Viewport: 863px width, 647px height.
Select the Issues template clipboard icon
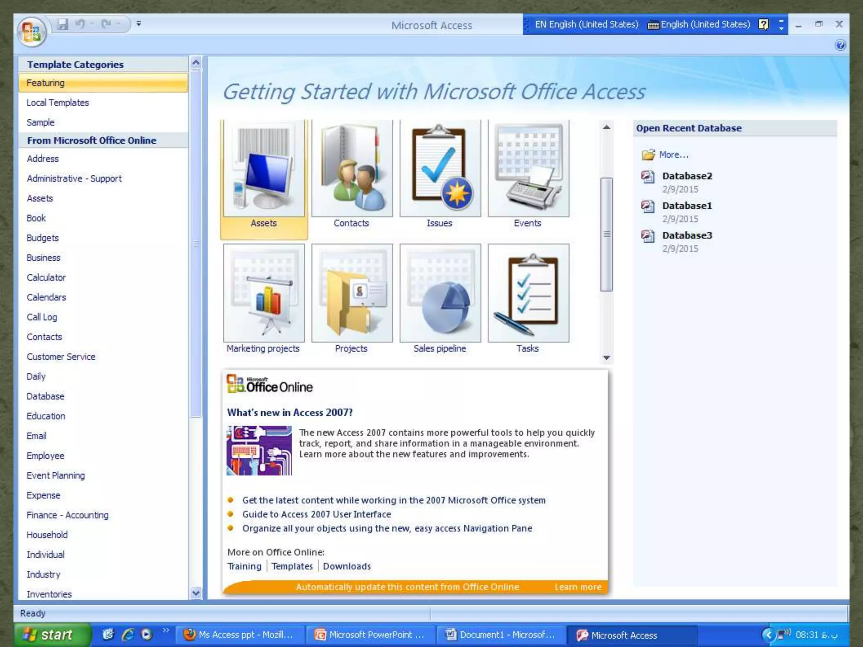(x=440, y=169)
